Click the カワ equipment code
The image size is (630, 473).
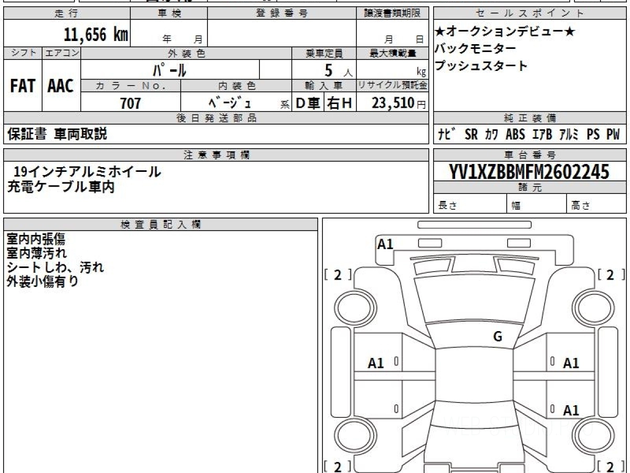492,135
